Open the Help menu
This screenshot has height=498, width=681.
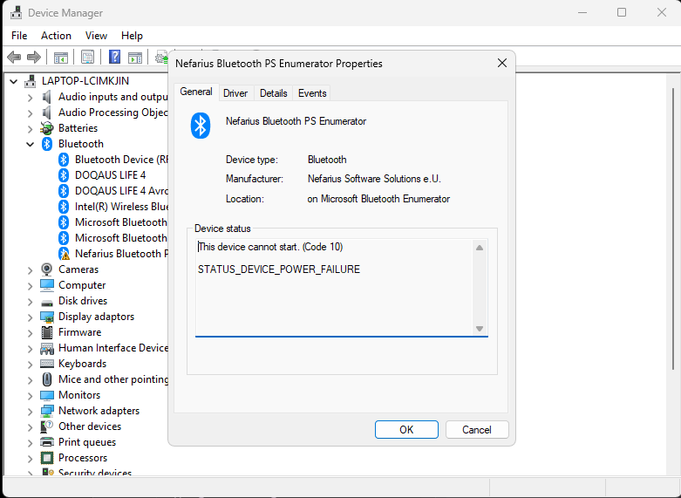tap(132, 36)
